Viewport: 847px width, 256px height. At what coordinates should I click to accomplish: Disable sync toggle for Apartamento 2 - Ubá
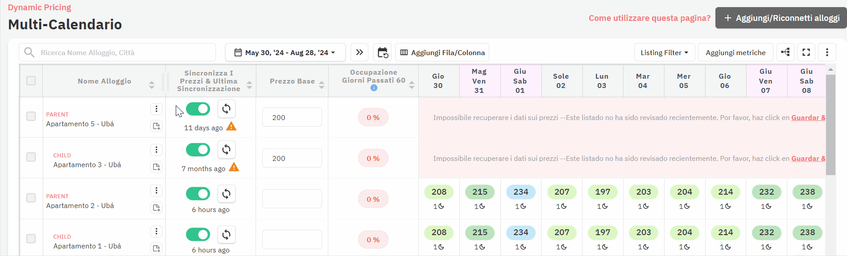click(x=198, y=194)
